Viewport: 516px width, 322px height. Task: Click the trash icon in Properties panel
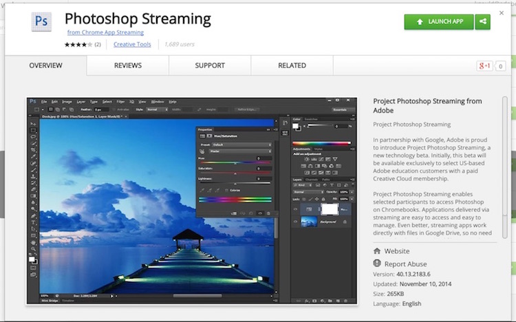point(268,213)
